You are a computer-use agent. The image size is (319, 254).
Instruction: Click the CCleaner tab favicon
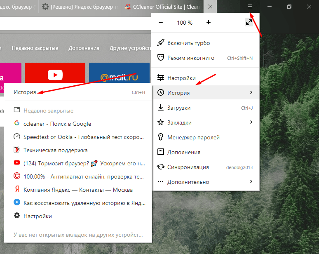click(128, 7)
